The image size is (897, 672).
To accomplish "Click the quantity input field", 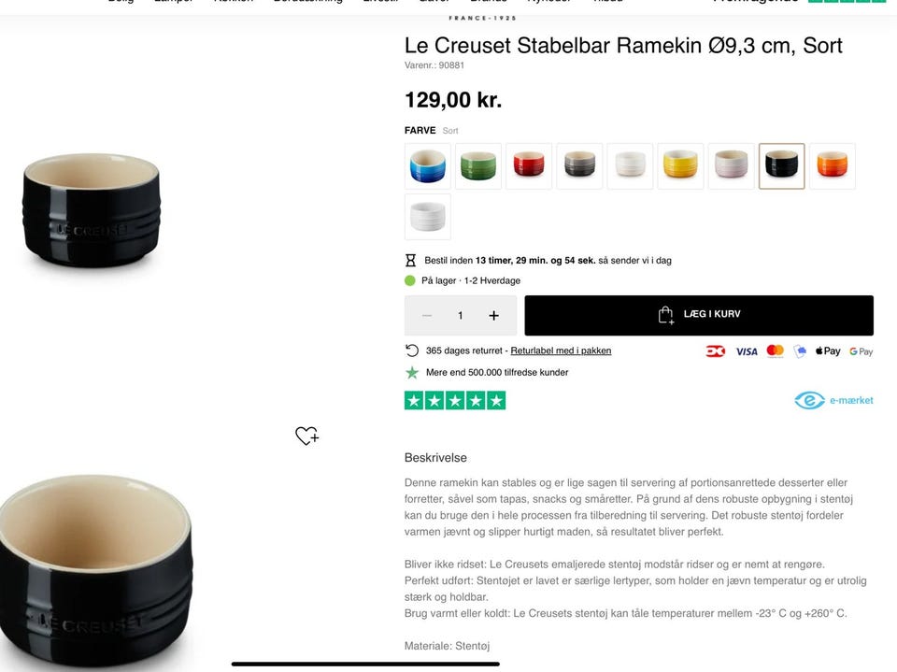I will (x=460, y=315).
